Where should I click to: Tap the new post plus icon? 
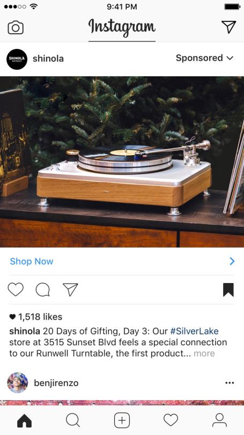point(122,421)
